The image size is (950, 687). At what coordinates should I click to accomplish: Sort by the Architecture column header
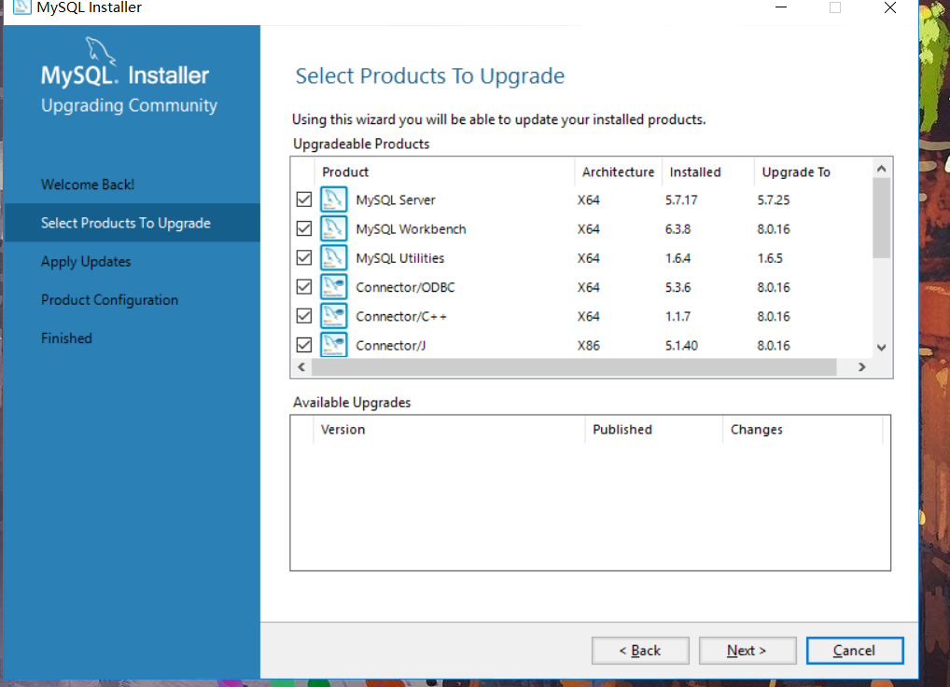point(618,172)
